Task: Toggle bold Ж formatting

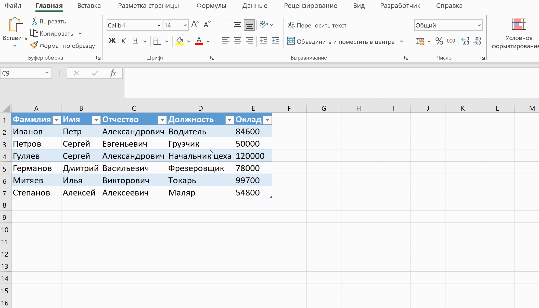Action: point(112,41)
